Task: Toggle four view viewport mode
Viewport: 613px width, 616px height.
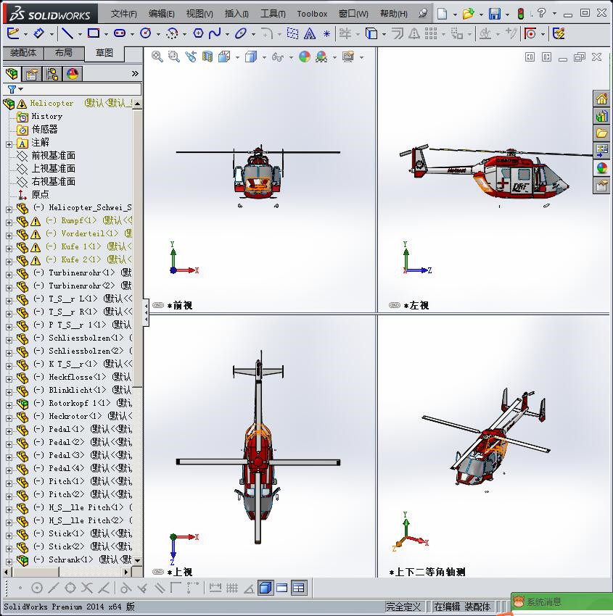Action: click(299, 588)
